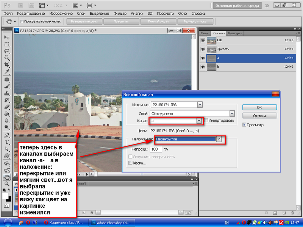Open the Файл menu

[x=8, y=14]
